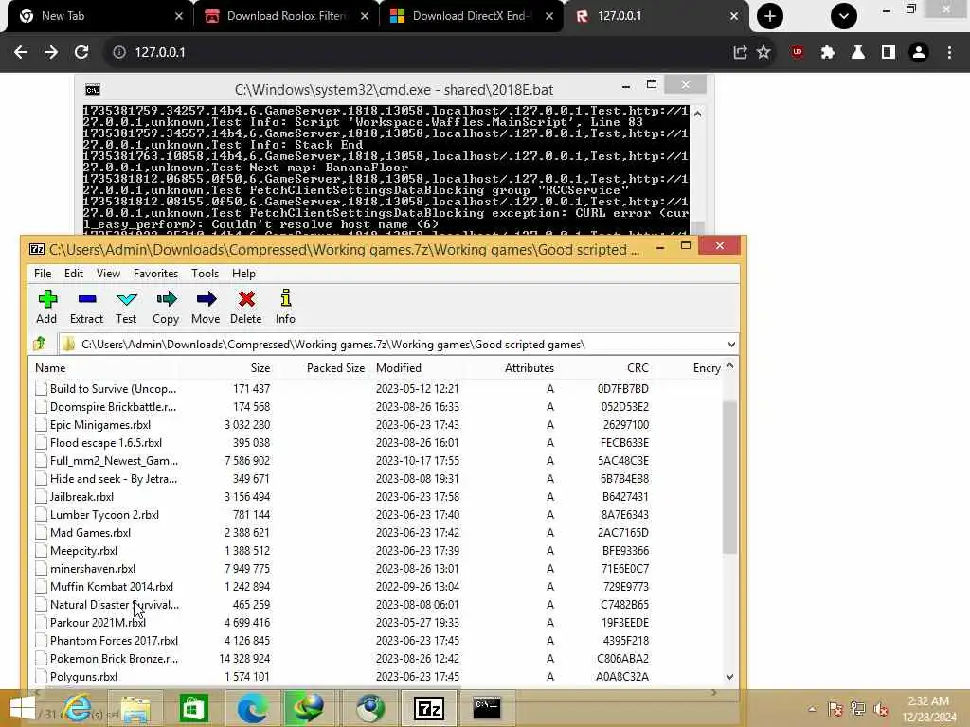Click the Add button in 7-Zip toolbar
This screenshot has width=970, height=727.
click(46, 307)
